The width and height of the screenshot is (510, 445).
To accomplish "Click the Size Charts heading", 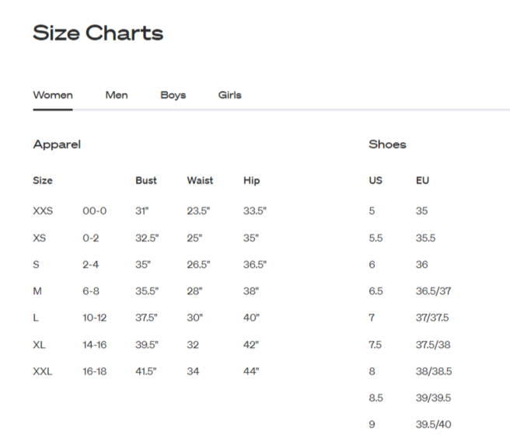I will (x=98, y=33).
